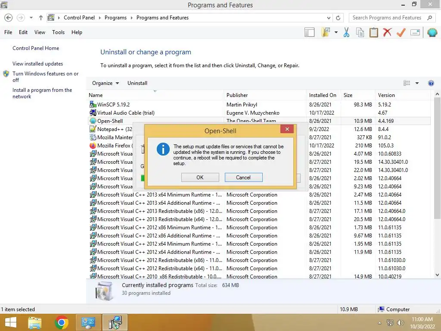441x331 pixels.
Task: Expand the chevron after Control Panel breadcrumb
Action: click(99, 18)
